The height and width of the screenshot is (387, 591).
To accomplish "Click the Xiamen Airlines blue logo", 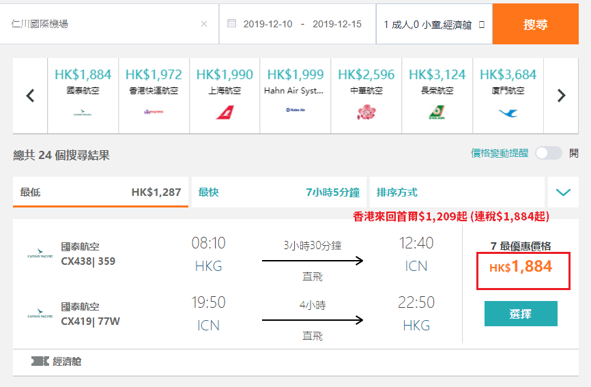I will (508, 113).
